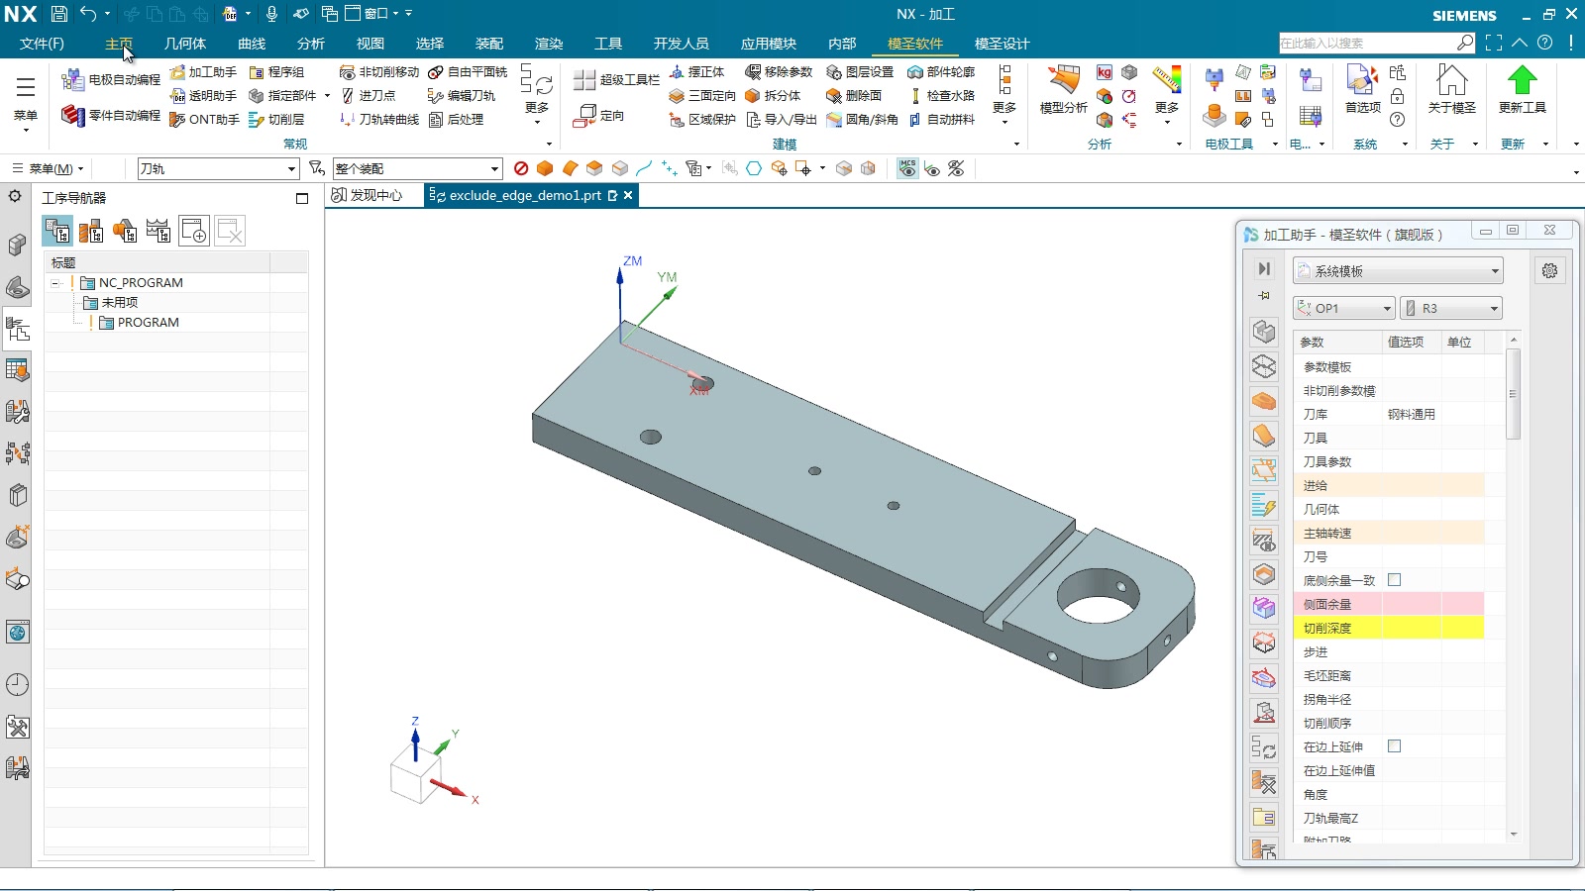The width and height of the screenshot is (1585, 891).
Task: Open 编辑刀轨 edit toolpath tool
Action: (462, 96)
